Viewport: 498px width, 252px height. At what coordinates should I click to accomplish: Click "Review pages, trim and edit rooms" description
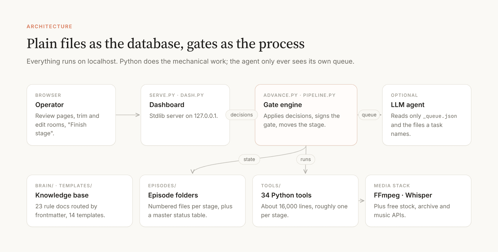[x=67, y=125]
